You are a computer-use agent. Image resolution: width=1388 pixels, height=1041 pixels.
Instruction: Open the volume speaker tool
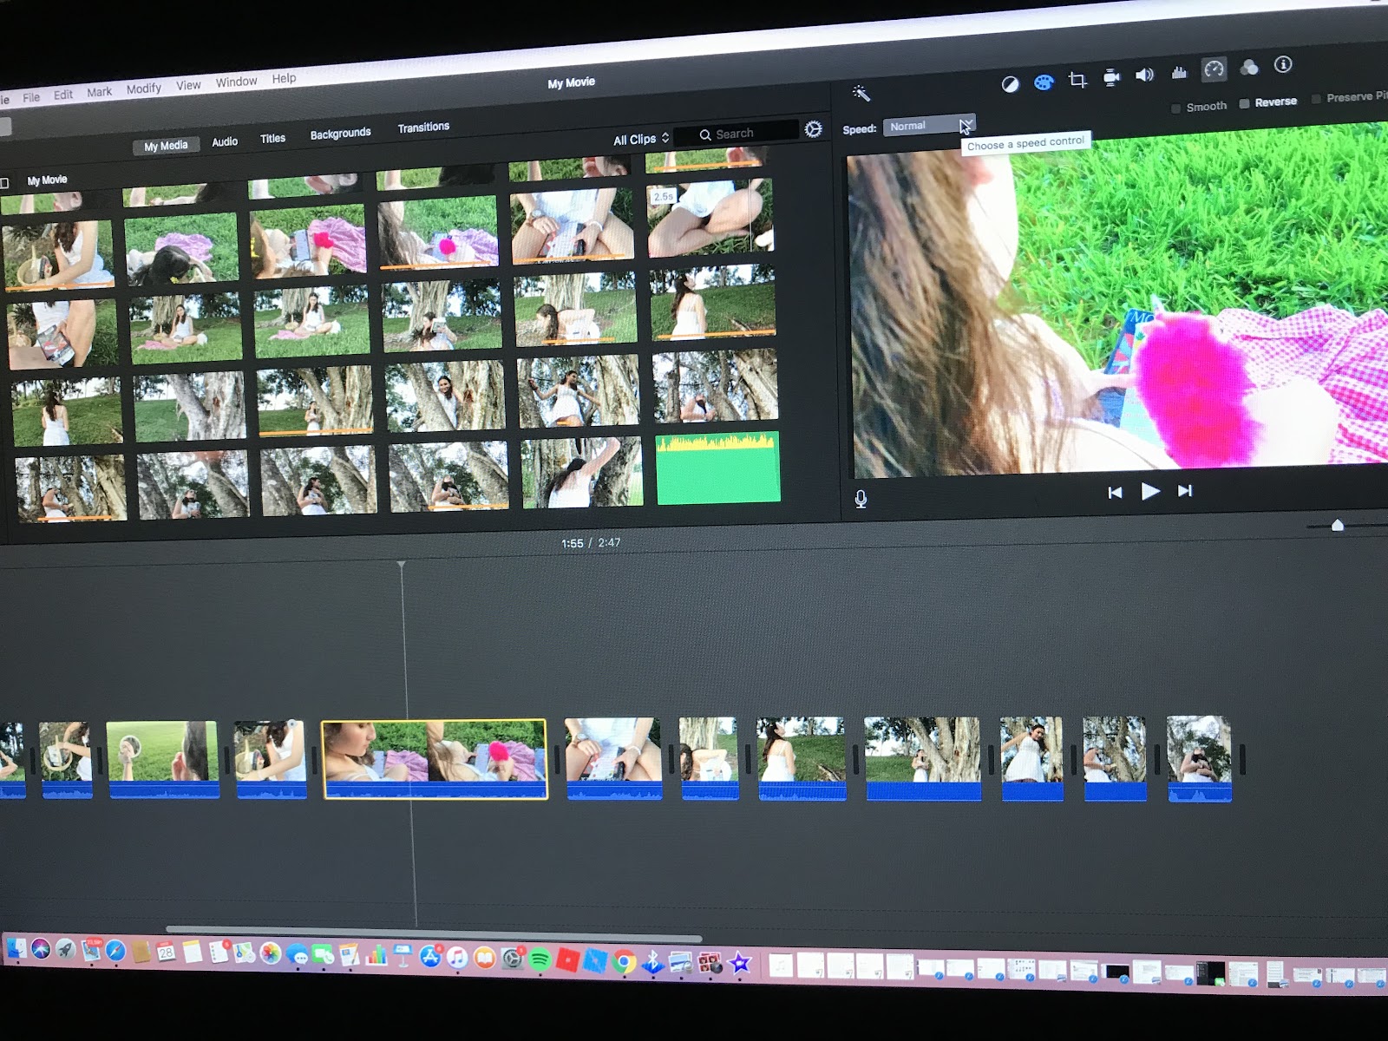point(1145,75)
